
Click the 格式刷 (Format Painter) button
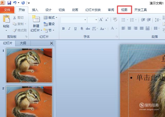(x=20, y=30)
